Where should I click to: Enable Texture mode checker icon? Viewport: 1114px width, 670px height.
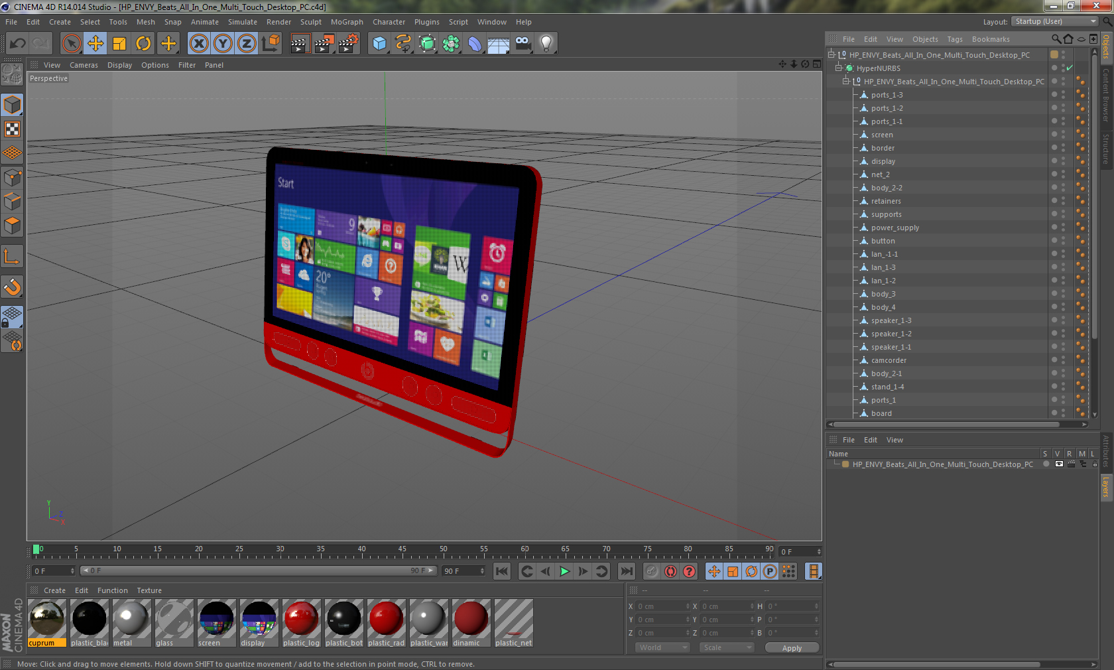[12, 129]
